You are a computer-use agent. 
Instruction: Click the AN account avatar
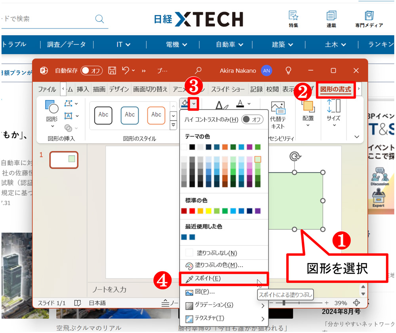[x=267, y=71]
